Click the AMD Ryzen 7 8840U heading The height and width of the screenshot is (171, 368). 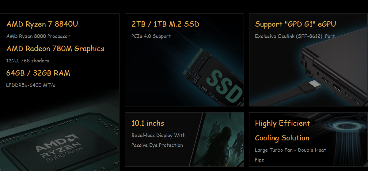(42, 24)
